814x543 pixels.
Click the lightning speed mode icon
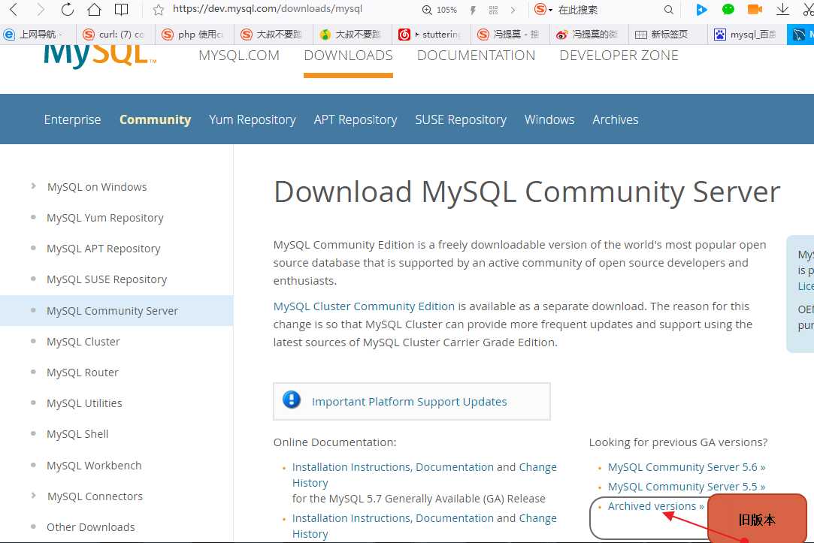click(473, 10)
